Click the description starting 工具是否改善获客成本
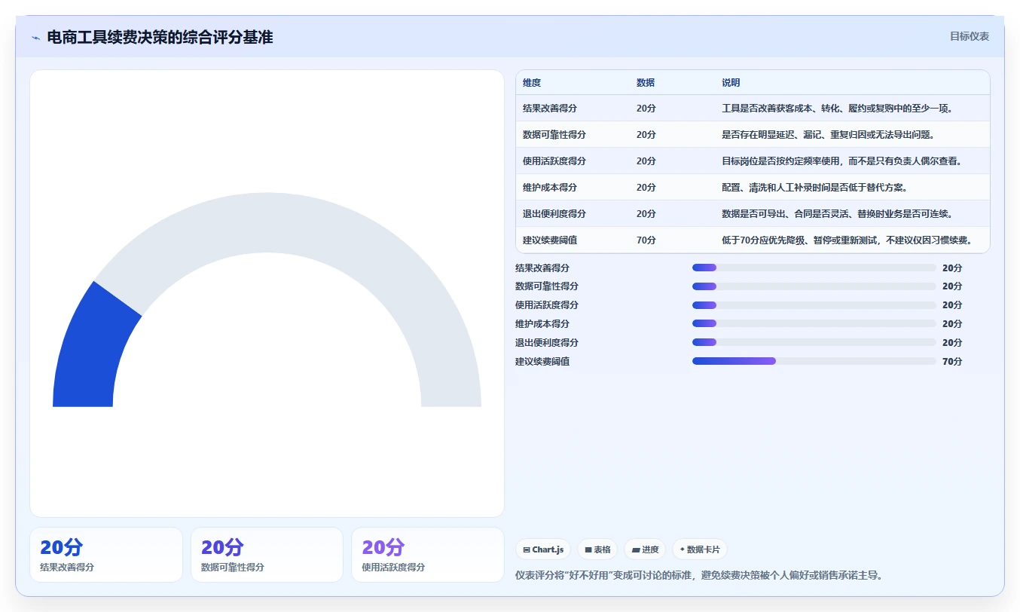Viewport: 1020px width, 612px height. (x=838, y=109)
